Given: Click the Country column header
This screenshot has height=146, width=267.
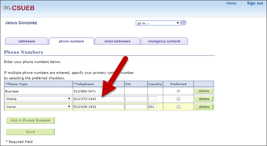Looking at the screenshot, I should coord(155,84).
